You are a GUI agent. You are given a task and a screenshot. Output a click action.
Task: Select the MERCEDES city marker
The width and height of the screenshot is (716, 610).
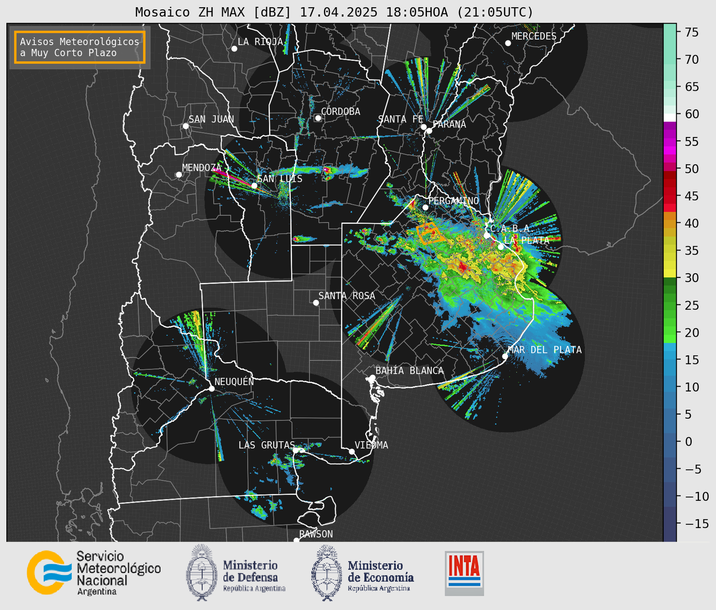(x=508, y=43)
